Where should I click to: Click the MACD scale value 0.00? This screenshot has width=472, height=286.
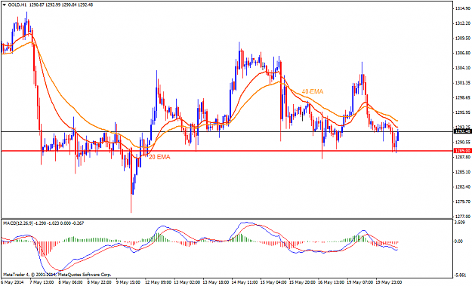click(x=458, y=241)
